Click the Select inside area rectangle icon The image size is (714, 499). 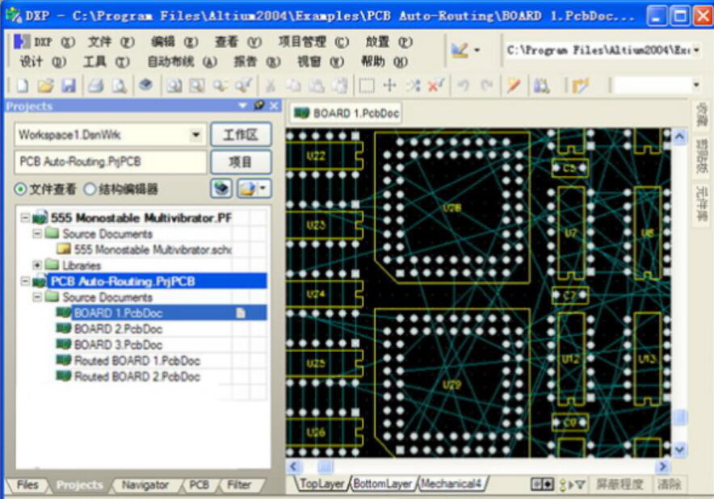click(367, 85)
